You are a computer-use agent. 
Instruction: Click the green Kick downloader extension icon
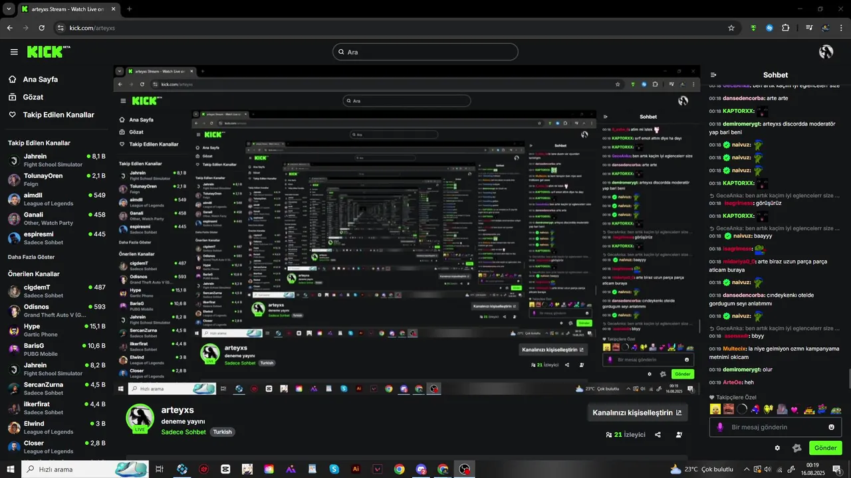coord(753,28)
